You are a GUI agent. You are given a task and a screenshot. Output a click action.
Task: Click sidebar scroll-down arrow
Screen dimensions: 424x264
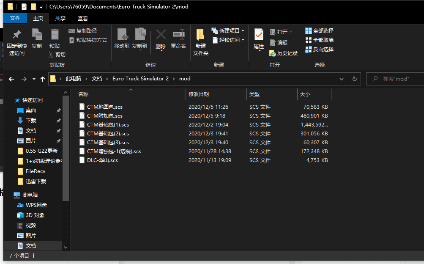(x=66, y=247)
